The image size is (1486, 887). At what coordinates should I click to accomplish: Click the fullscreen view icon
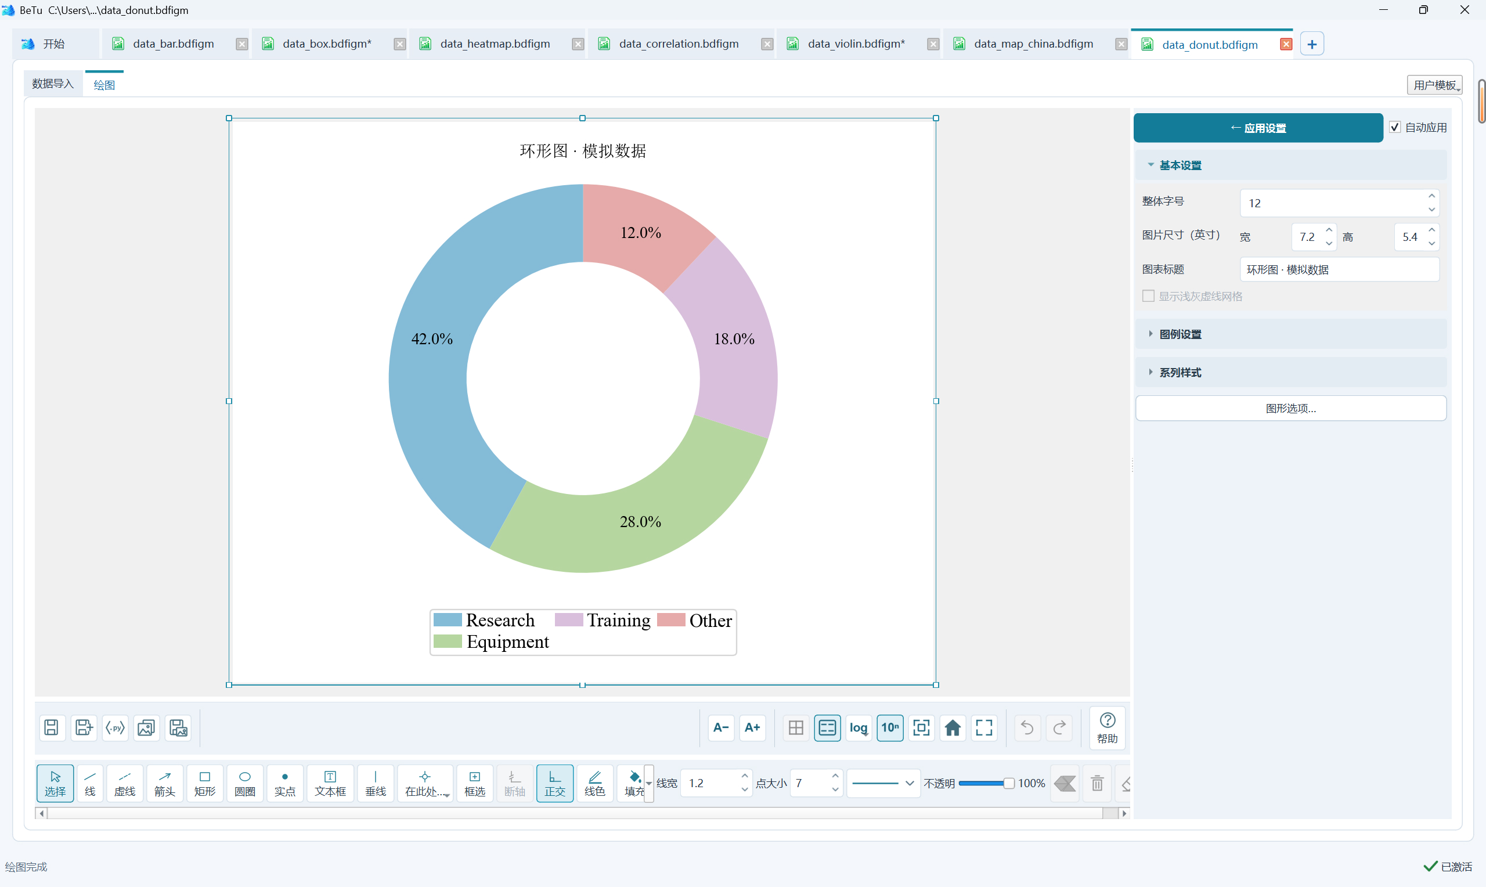pyautogui.click(x=984, y=727)
